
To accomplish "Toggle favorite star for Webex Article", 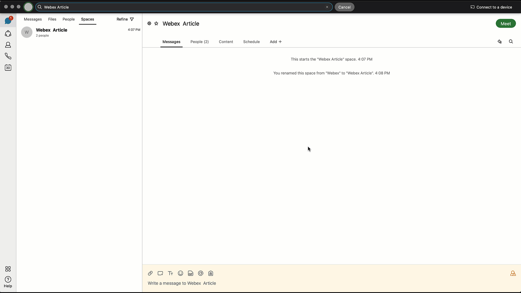I will (156, 24).
